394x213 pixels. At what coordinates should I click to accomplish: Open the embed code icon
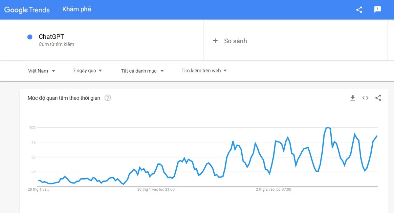tap(365, 98)
